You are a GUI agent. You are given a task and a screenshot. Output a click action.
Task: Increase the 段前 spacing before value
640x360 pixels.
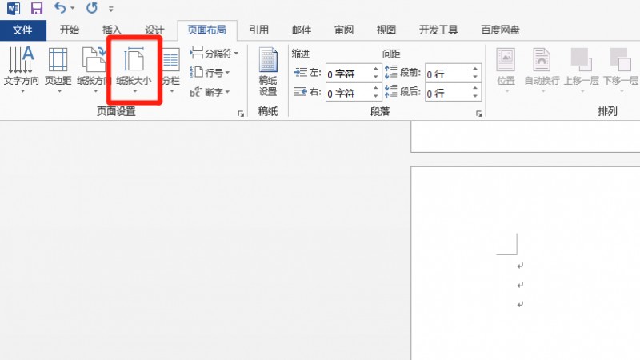(475, 69)
